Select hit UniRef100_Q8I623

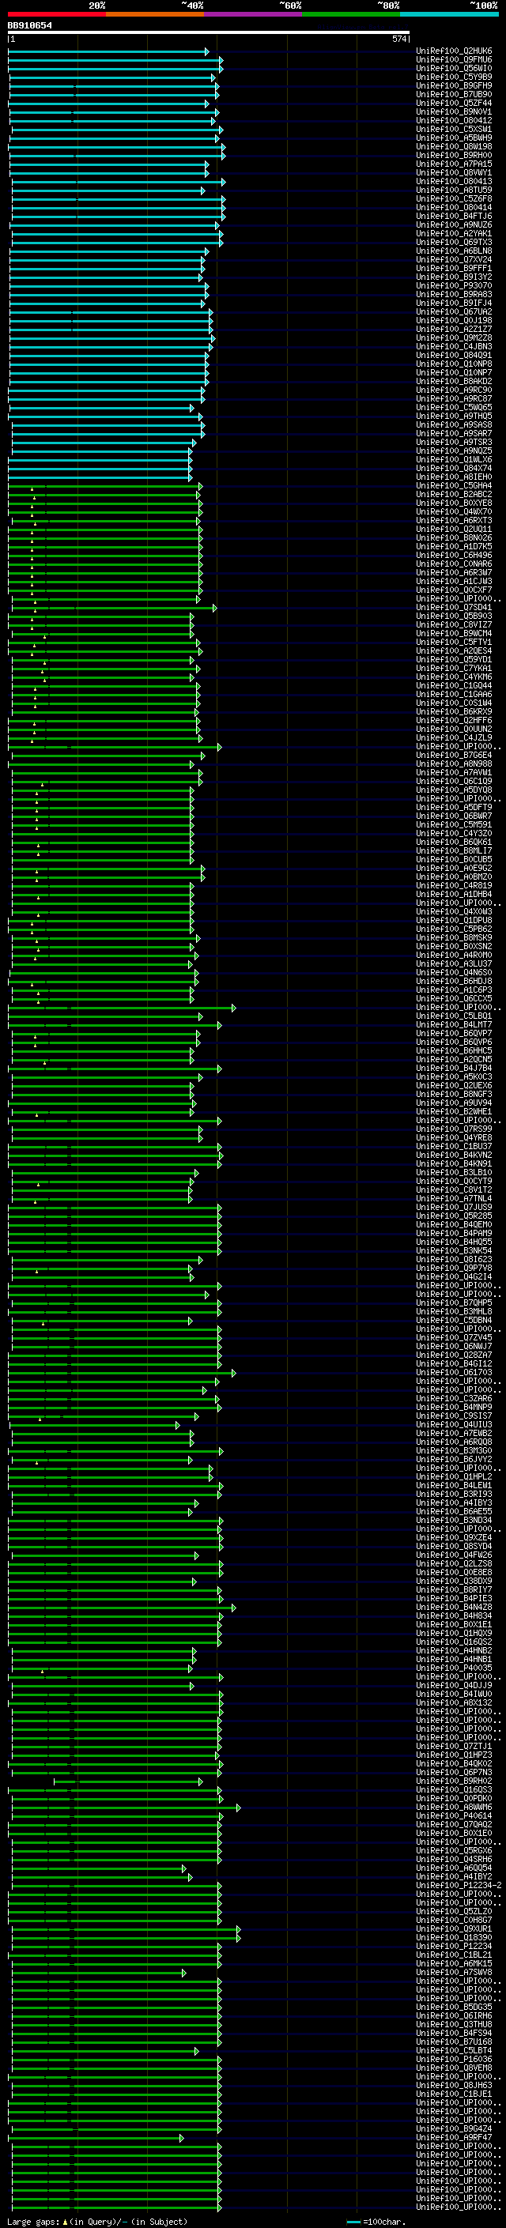454,1259
